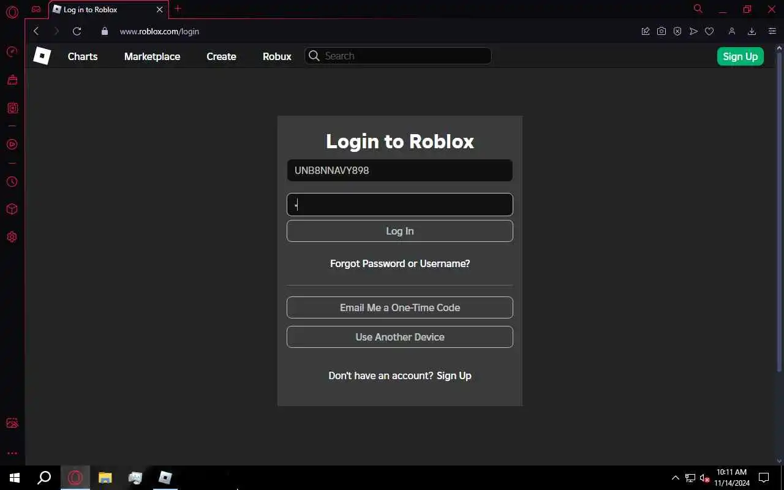Open the Create menu item
Screen dimensions: 784x490
(x=221, y=56)
